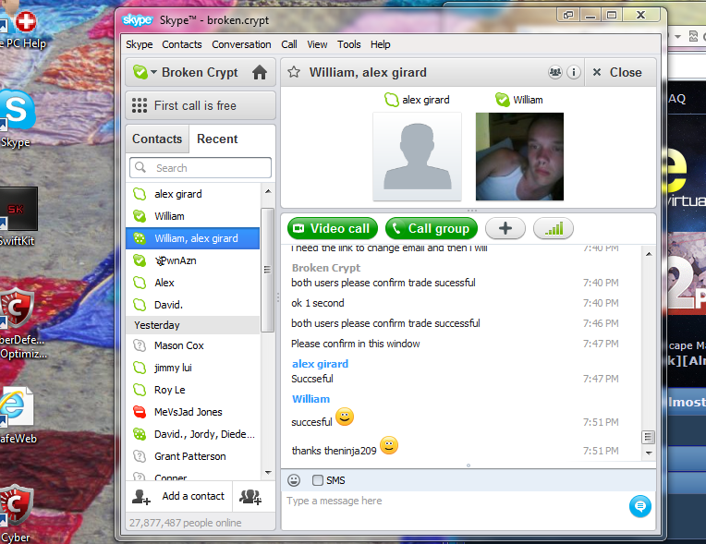
Task: Click the William sender name in chat
Action: tap(310, 399)
